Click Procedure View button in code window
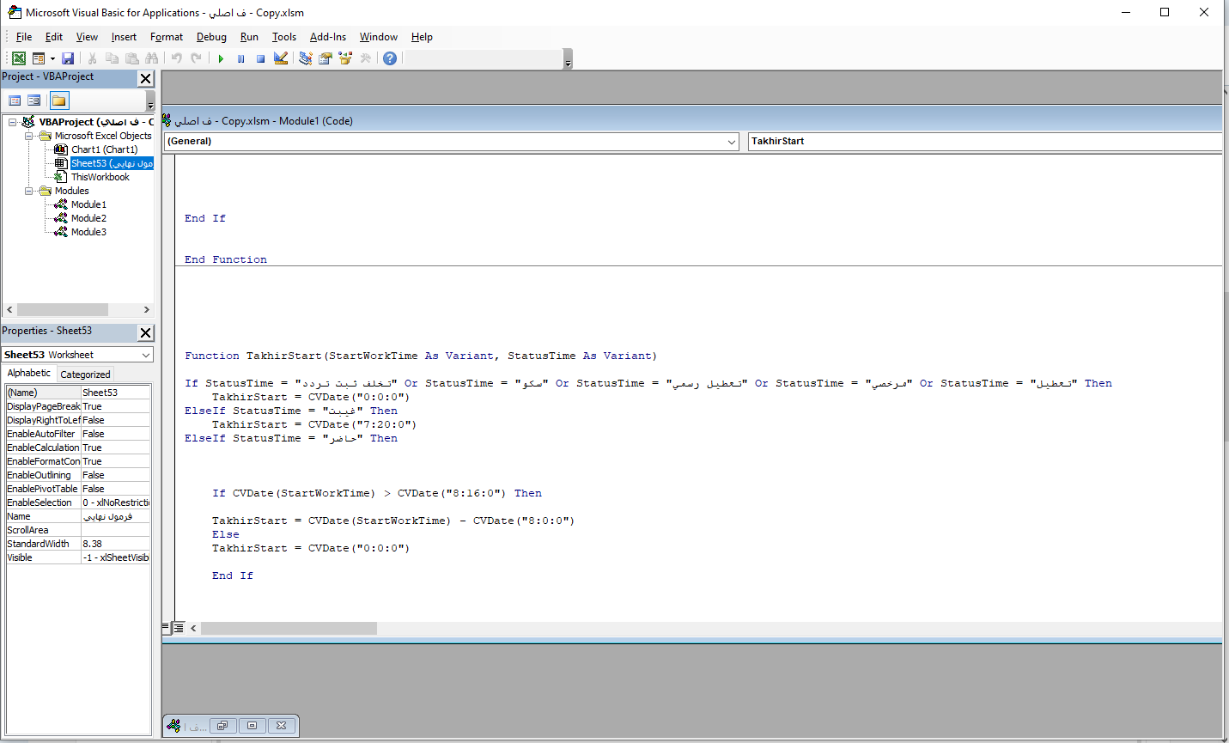The height and width of the screenshot is (743, 1229). (167, 628)
